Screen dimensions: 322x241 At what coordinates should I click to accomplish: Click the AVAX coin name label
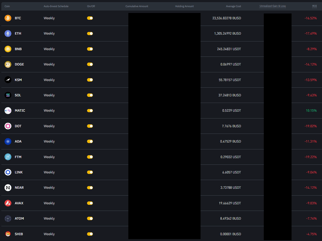coord(19,203)
